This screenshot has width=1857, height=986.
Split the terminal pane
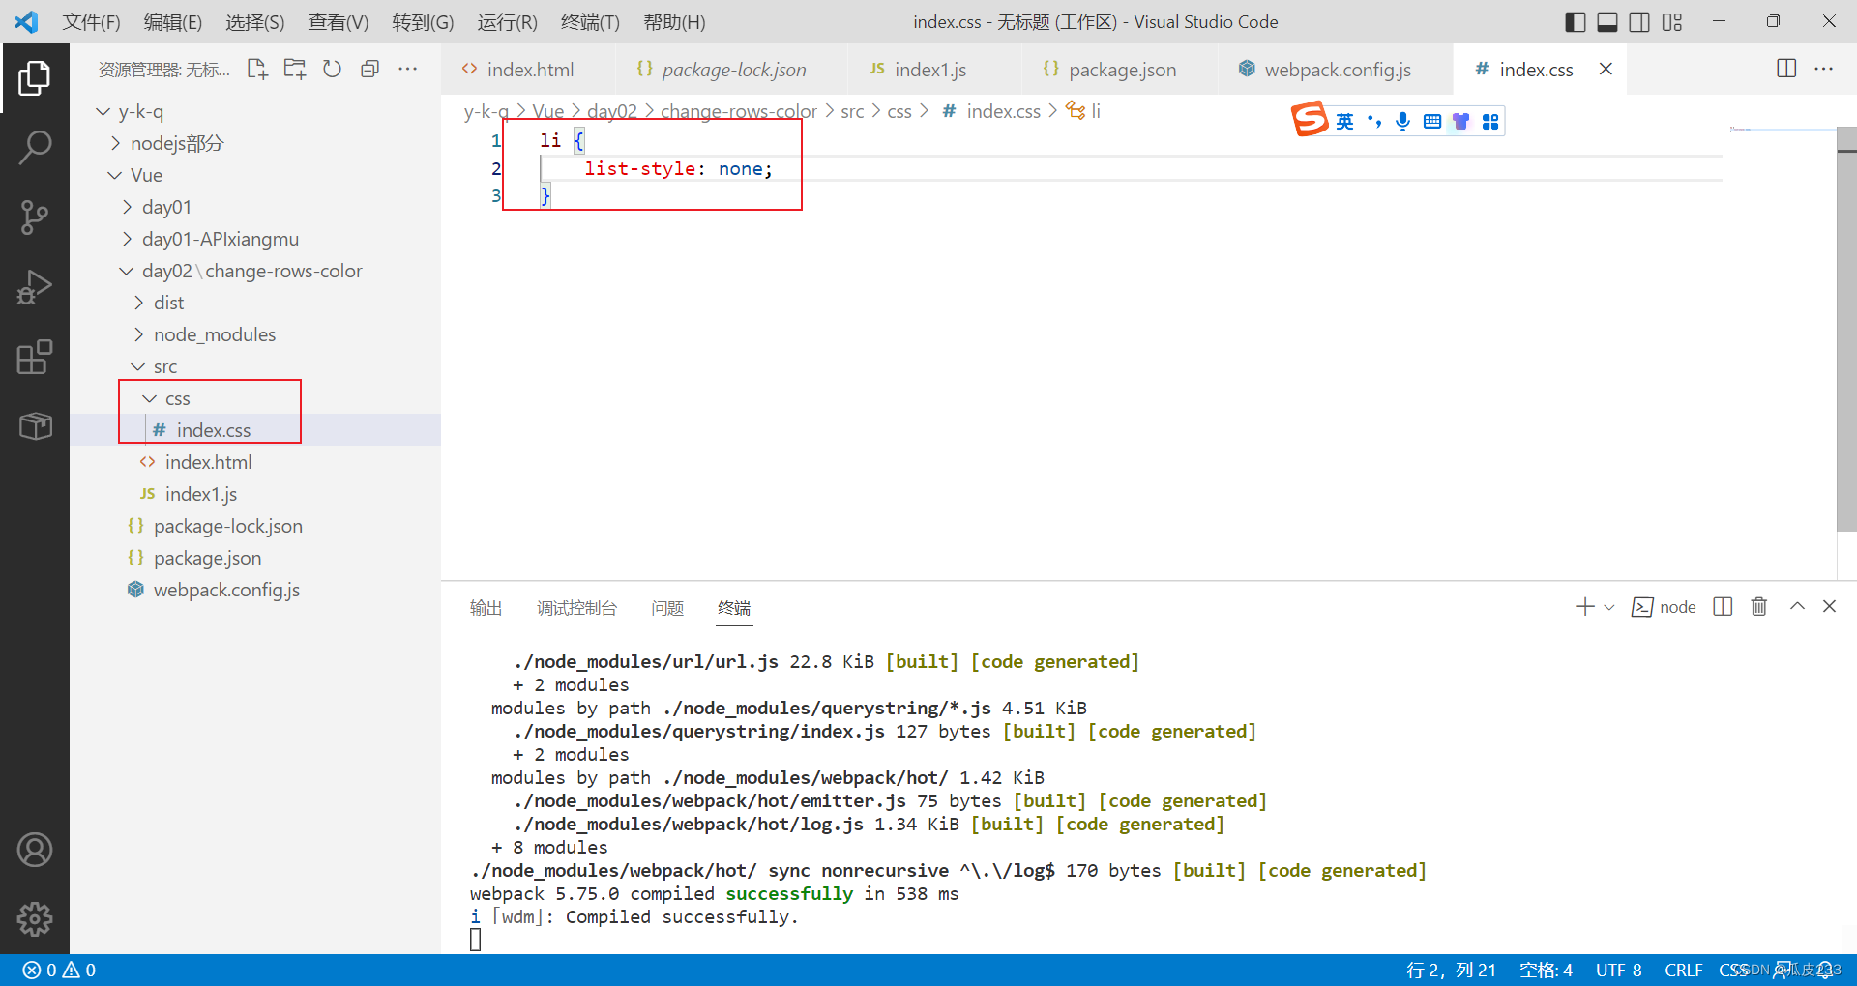point(1723,607)
